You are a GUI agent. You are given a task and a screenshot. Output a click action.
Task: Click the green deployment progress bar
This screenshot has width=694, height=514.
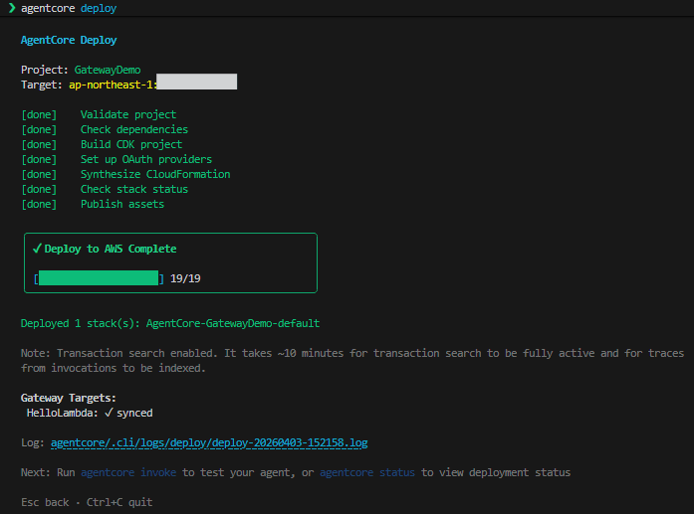tap(99, 278)
